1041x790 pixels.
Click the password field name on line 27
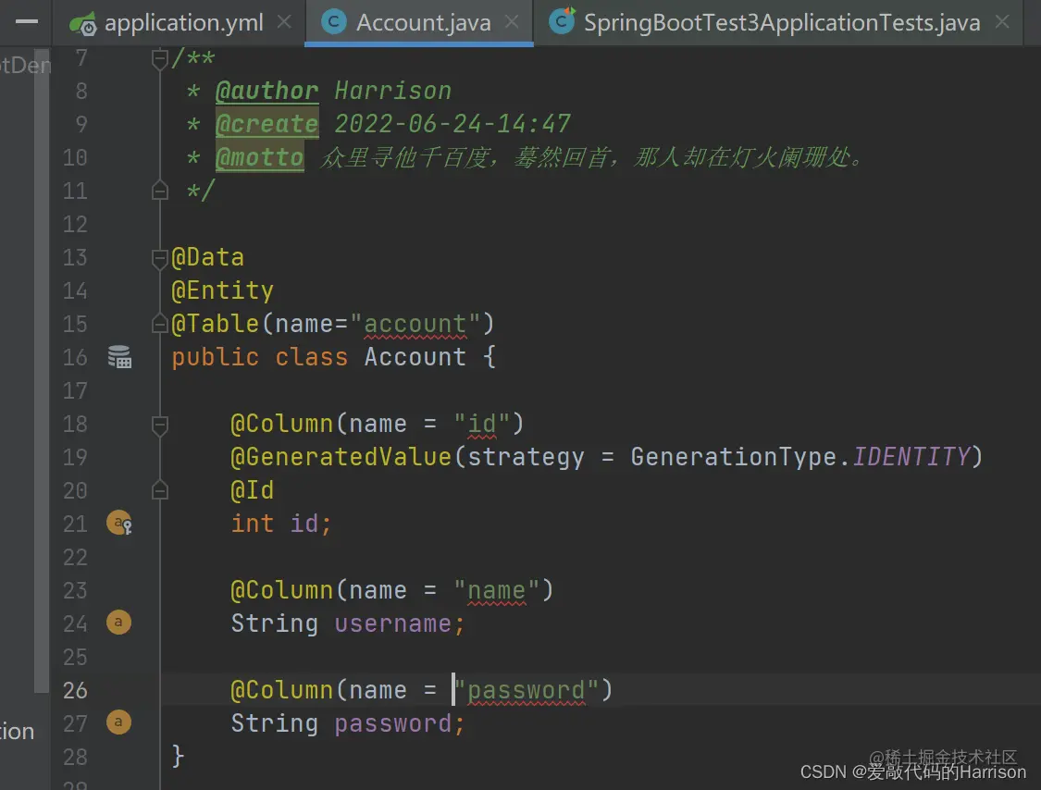click(393, 723)
